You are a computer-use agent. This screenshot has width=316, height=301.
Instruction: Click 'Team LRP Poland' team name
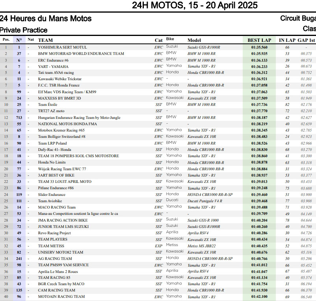[x=52, y=143]
